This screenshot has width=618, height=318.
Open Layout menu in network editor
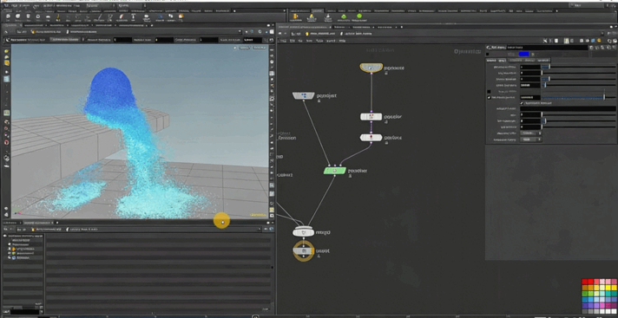[332, 41]
